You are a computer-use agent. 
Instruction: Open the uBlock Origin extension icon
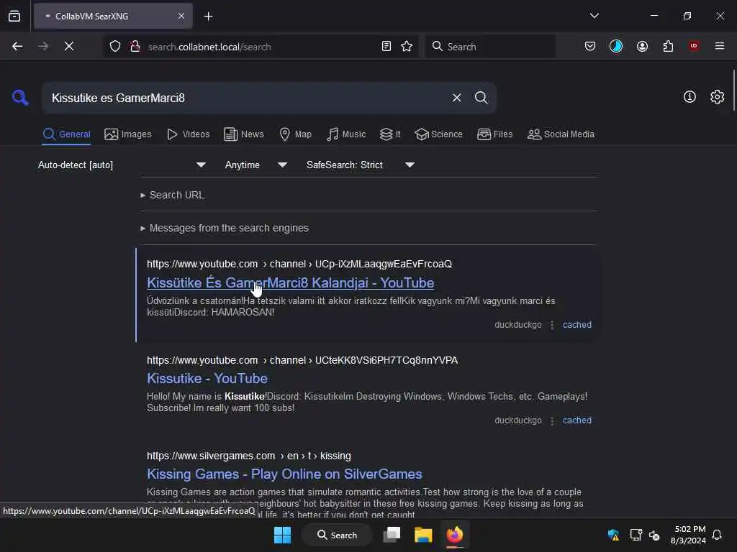694,46
